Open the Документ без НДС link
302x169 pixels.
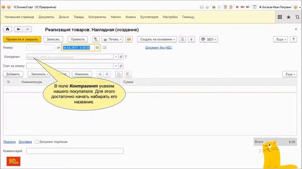pos(159,47)
